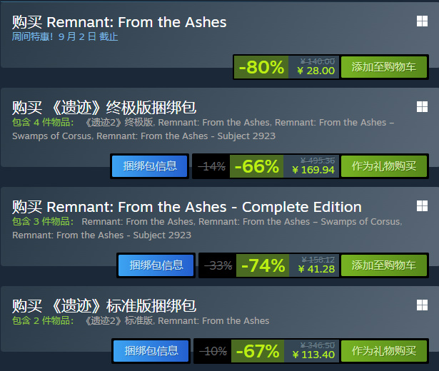Click Windows icon on 《遗迹》标准版捆绑包
The image size is (439, 371).
coord(421,305)
